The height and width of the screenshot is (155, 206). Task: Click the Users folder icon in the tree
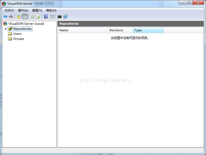click(10, 34)
